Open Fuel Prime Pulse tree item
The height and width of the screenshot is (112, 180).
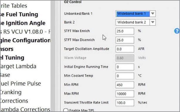[x=21, y=84]
